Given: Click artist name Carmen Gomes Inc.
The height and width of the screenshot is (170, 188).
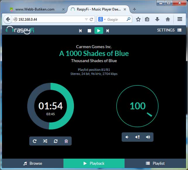Looking at the screenshot, I should pyautogui.click(x=94, y=47).
